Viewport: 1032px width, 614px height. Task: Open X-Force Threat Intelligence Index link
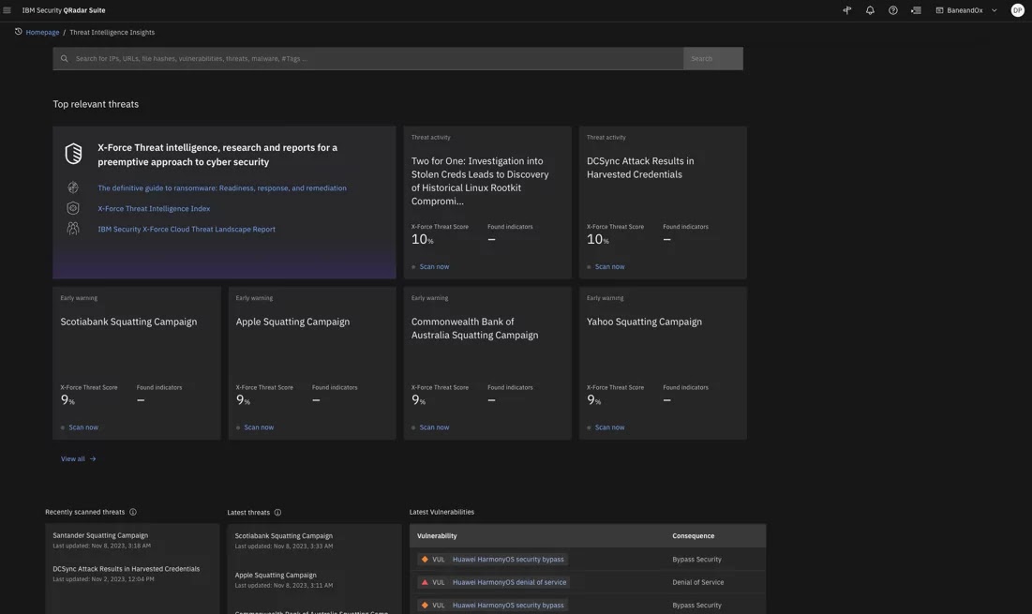coord(154,209)
